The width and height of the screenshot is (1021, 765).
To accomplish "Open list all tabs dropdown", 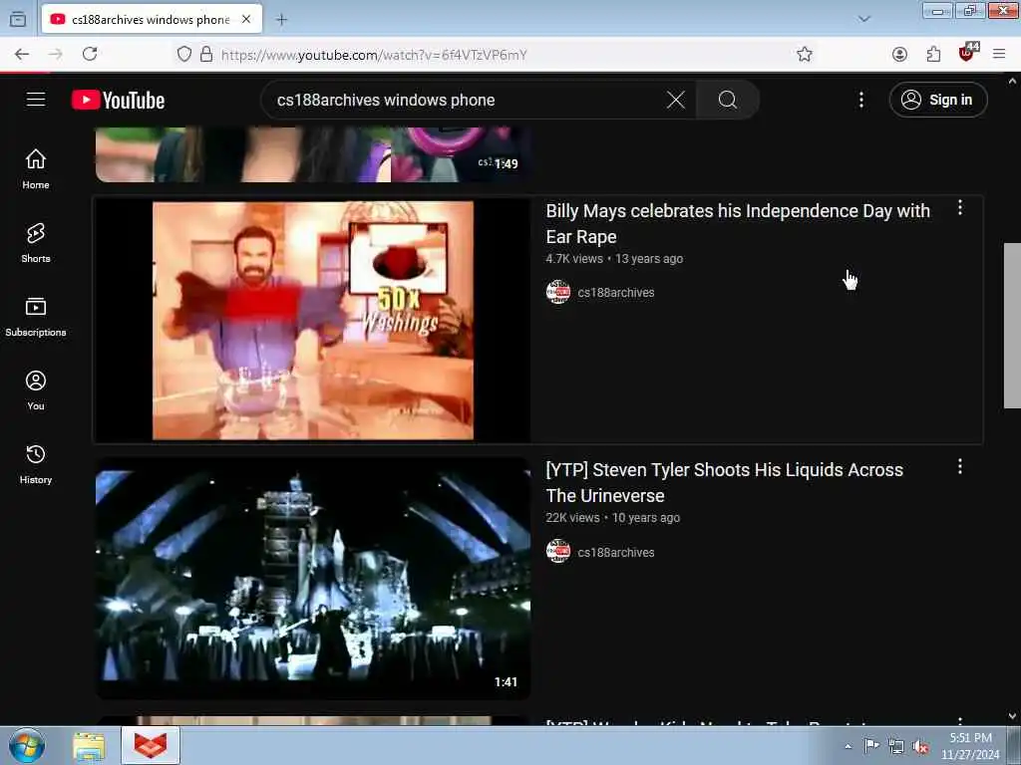I will point(864,19).
